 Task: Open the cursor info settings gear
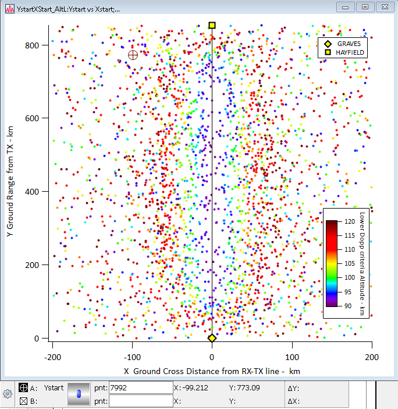click(8, 394)
